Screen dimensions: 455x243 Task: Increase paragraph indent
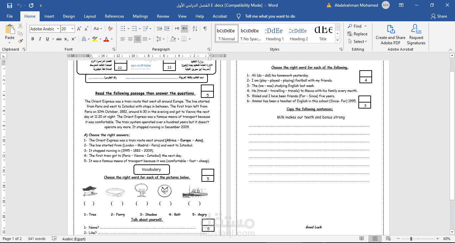(x=167, y=29)
